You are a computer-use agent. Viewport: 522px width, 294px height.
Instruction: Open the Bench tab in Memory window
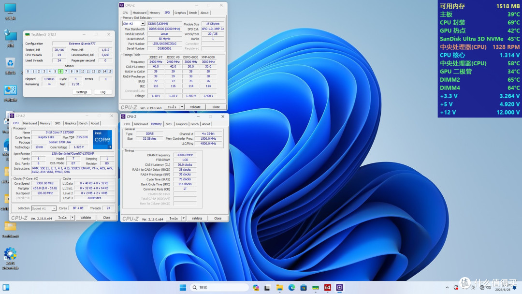click(194, 124)
